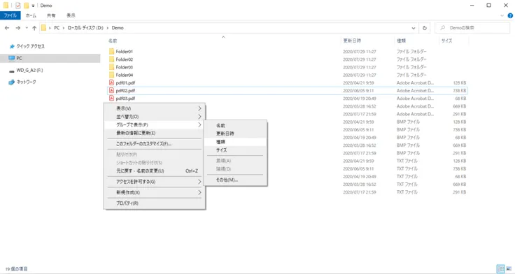Group by 種類 in the submenu
Image resolution: width=515 pixels, height=274 pixels.
point(235,142)
